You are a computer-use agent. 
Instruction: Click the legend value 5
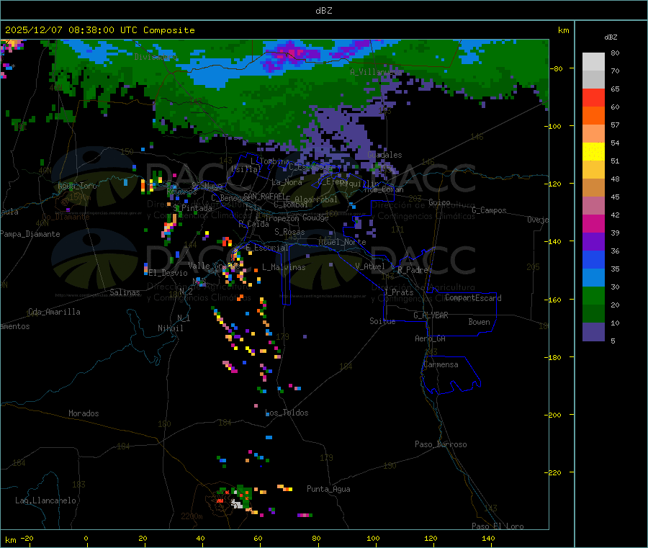point(613,341)
